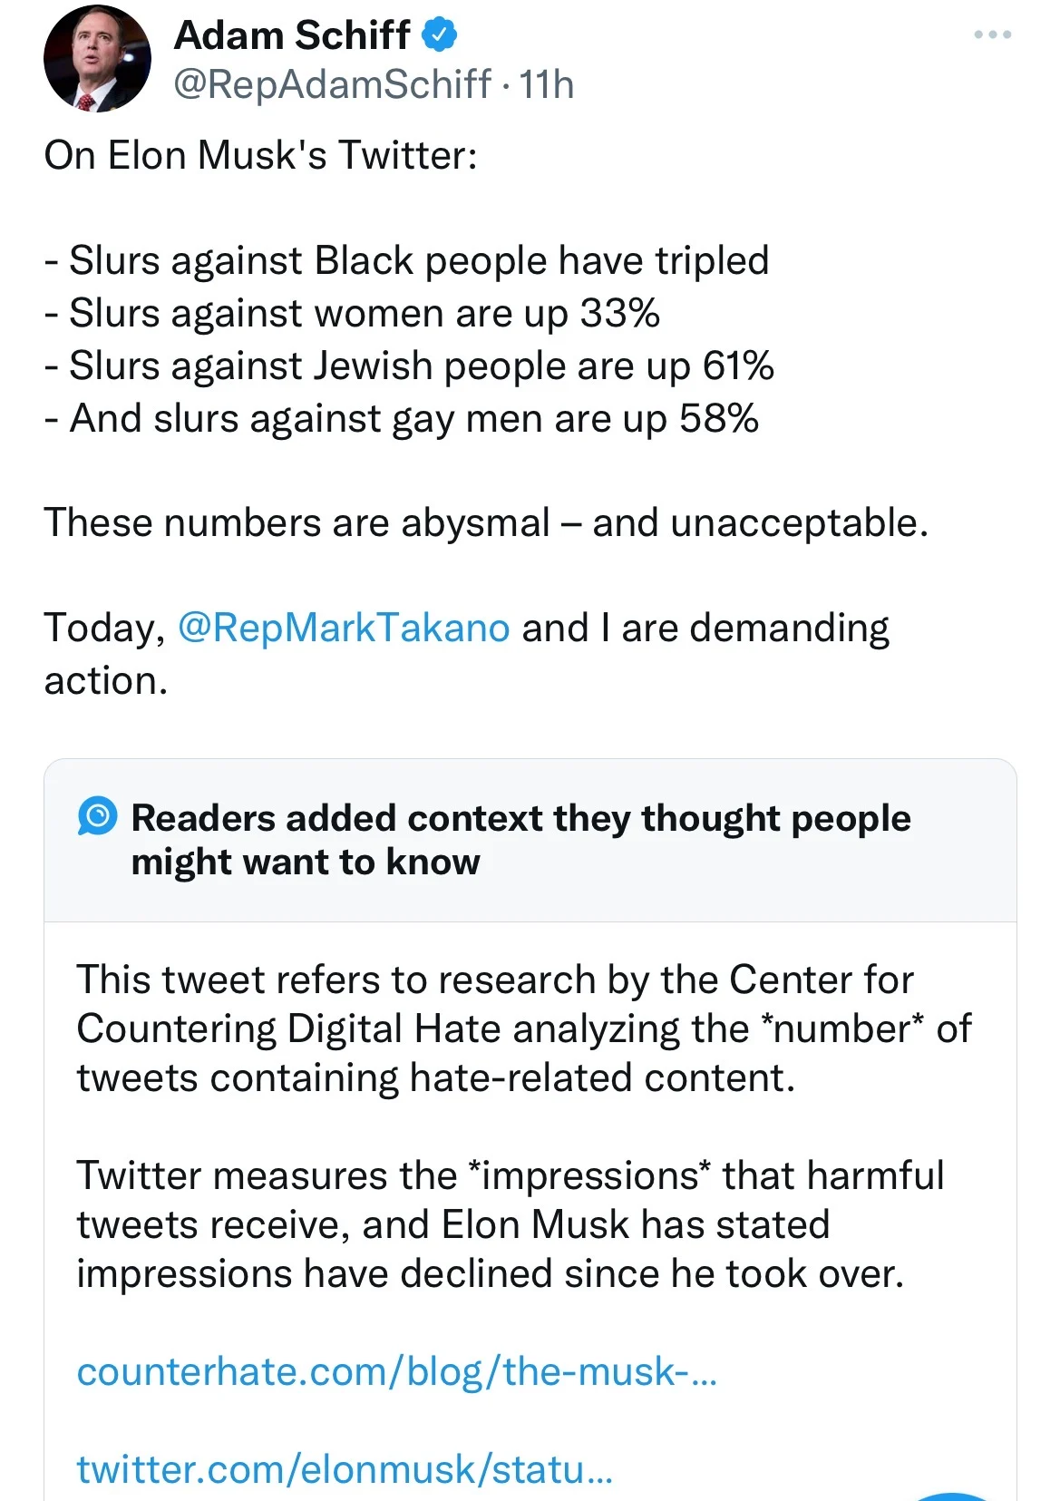The image size is (1060, 1501).
Task: Click the line about slurs against gay men
Action: [402, 418]
